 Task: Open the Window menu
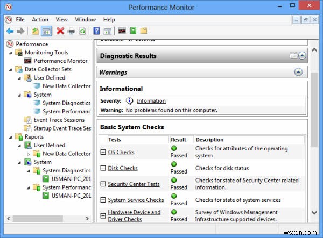tap(85, 19)
